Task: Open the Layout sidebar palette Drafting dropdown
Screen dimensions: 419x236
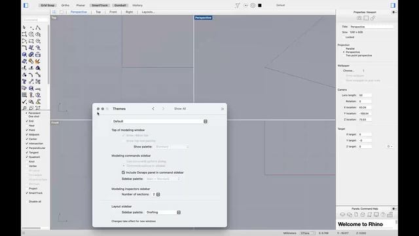Action: coord(163,212)
